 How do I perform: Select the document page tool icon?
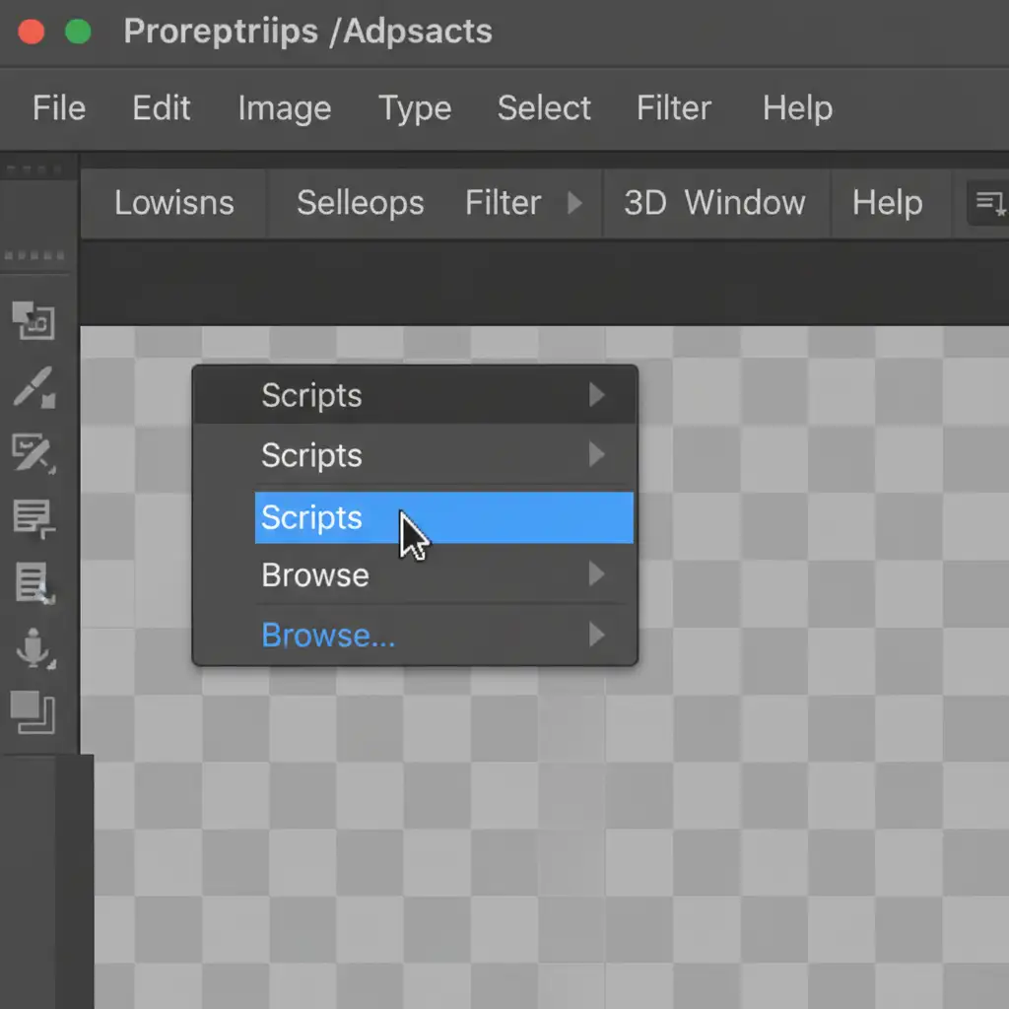[x=33, y=582]
